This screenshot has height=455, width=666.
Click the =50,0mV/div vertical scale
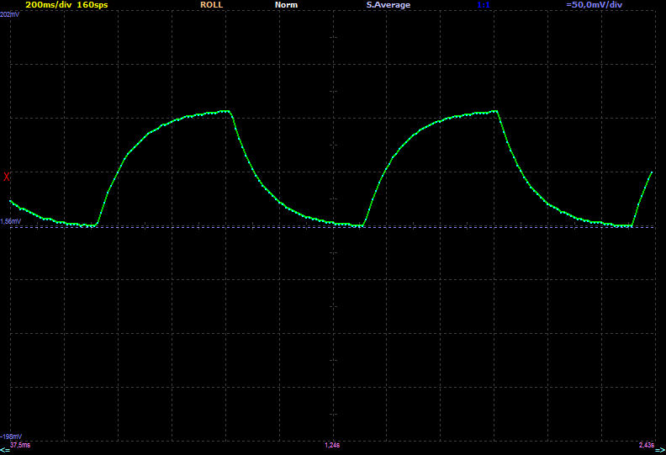(595, 5)
